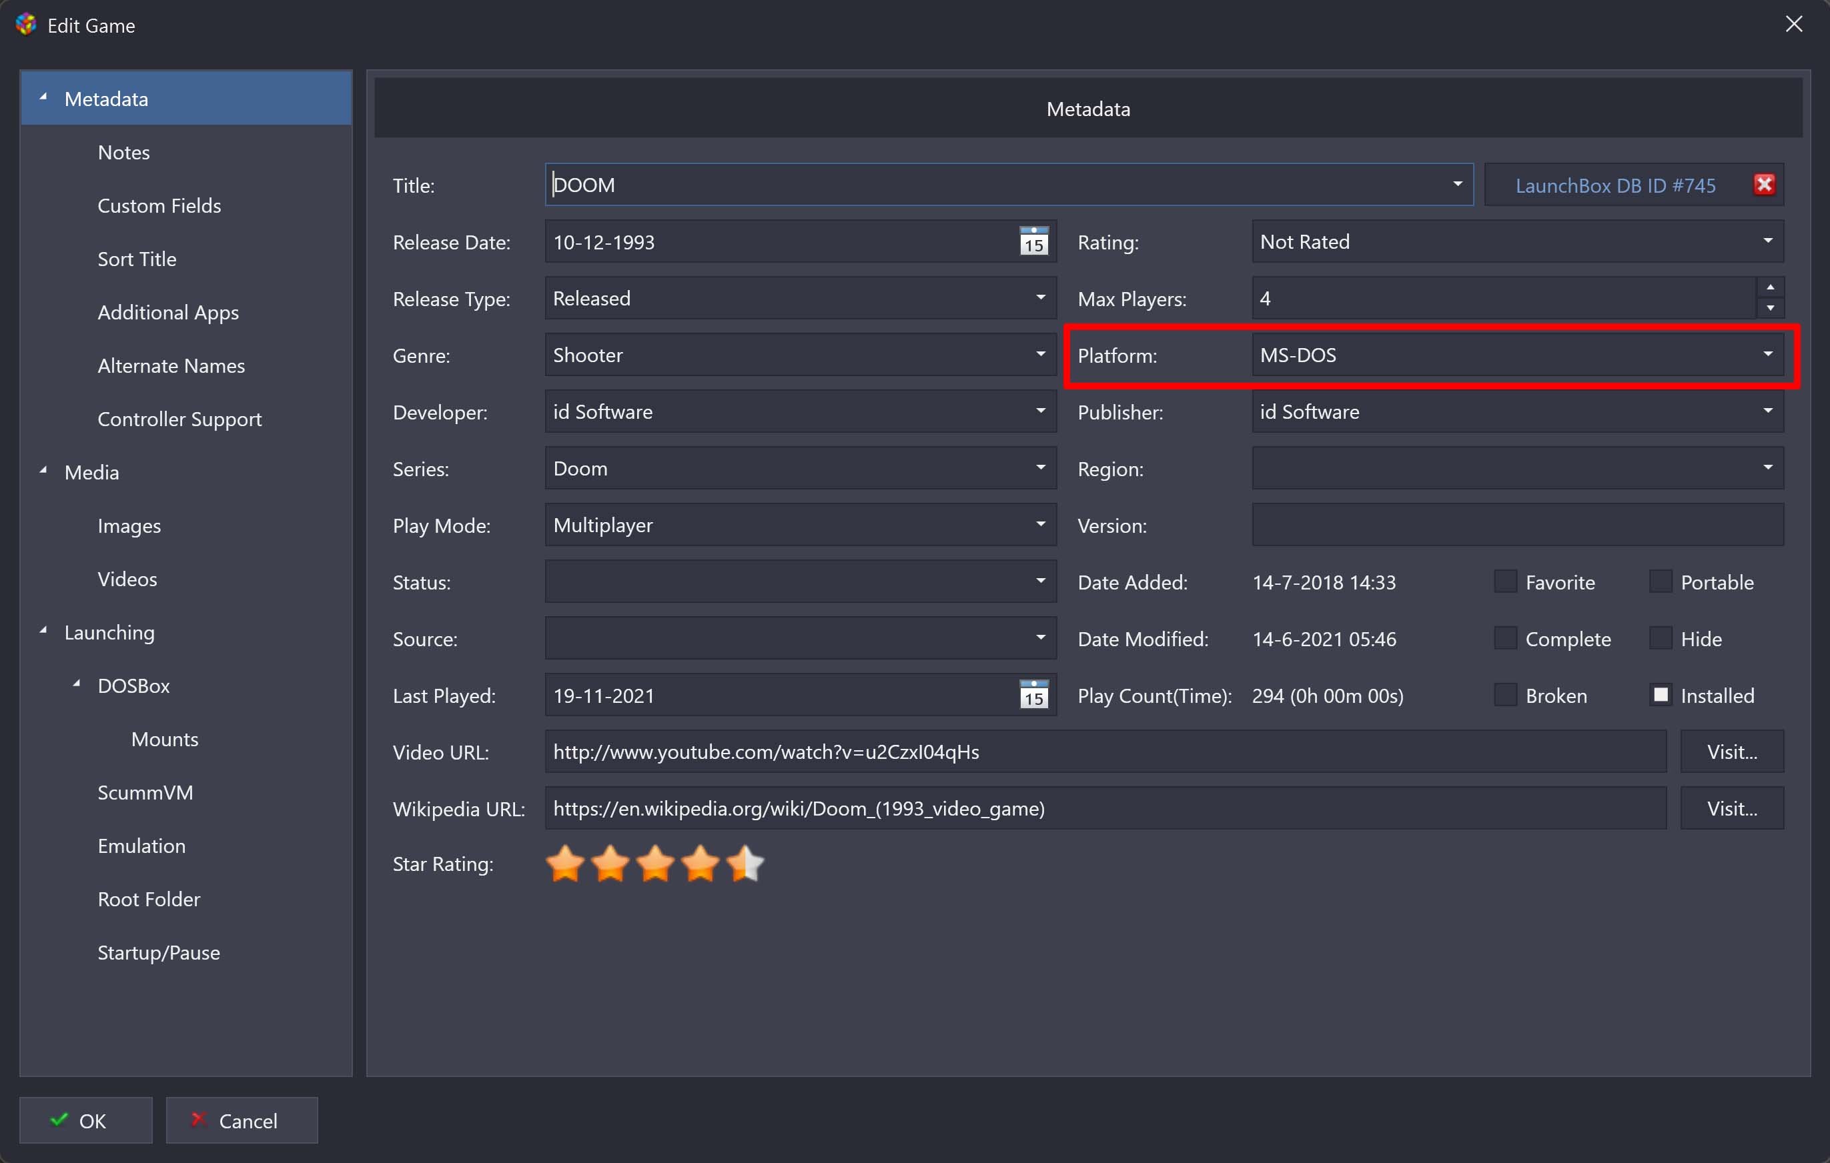Screen dimensions: 1830x1163
Task: Remove the LaunchBox DB ID with red X
Action: (1764, 185)
